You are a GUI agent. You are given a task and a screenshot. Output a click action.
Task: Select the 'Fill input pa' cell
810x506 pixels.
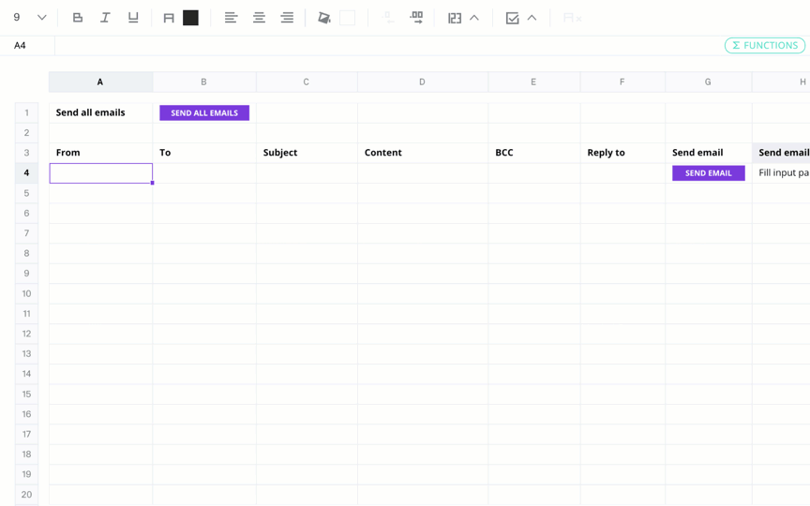tap(781, 173)
